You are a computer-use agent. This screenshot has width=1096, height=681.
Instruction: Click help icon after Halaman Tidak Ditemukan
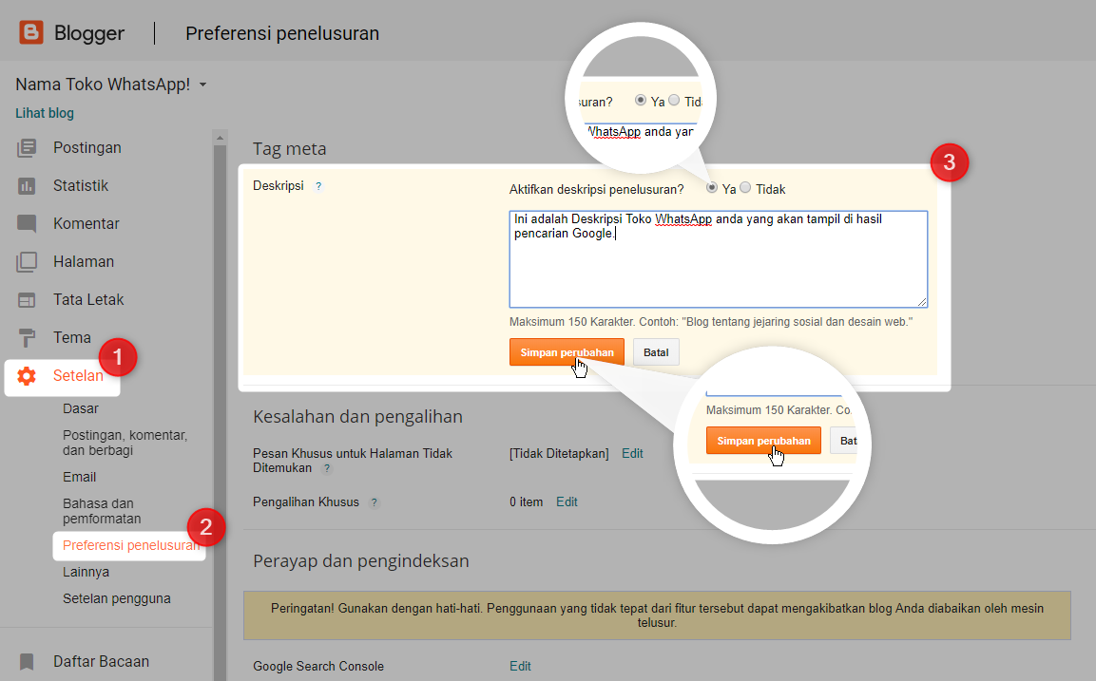pyautogui.click(x=326, y=468)
